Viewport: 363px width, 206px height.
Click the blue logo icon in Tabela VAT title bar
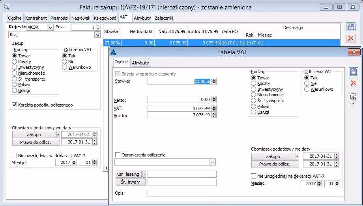[114, 52]
